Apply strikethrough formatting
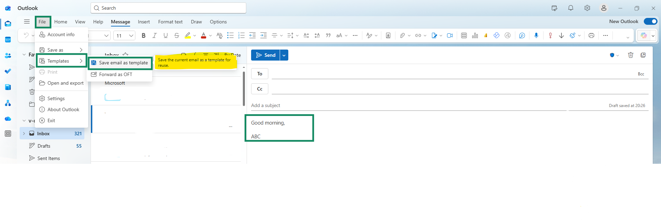Screen dimensions: 661x223 (177, 35)
